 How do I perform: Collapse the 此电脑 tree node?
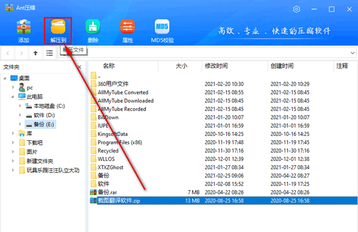13,97
